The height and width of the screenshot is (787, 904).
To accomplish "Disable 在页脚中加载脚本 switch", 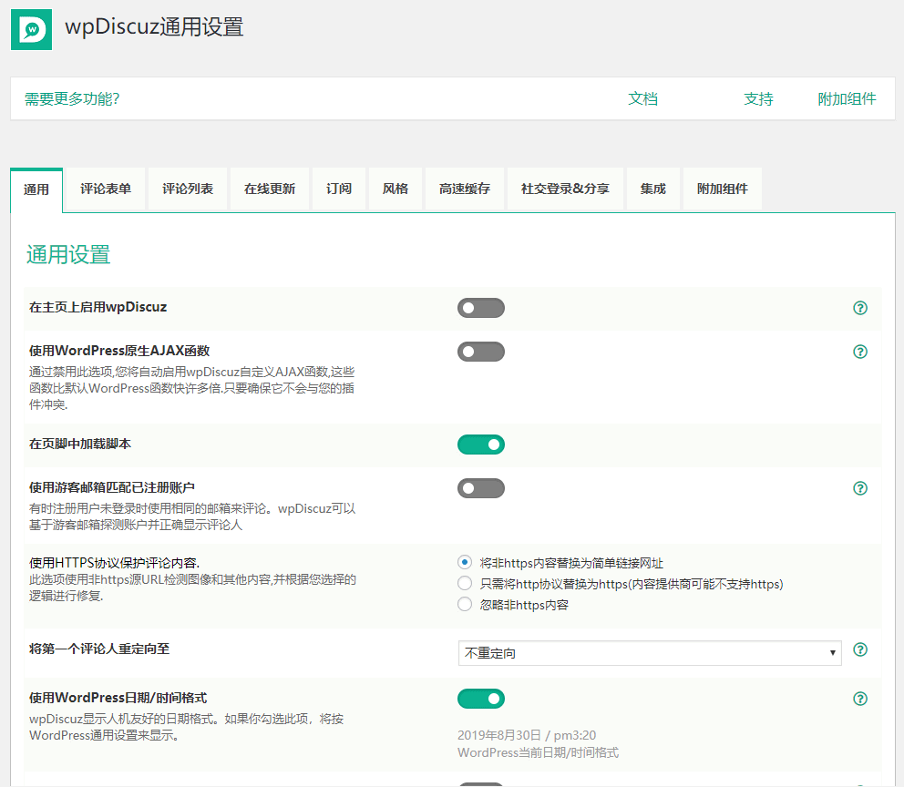I will click(481, 445).
